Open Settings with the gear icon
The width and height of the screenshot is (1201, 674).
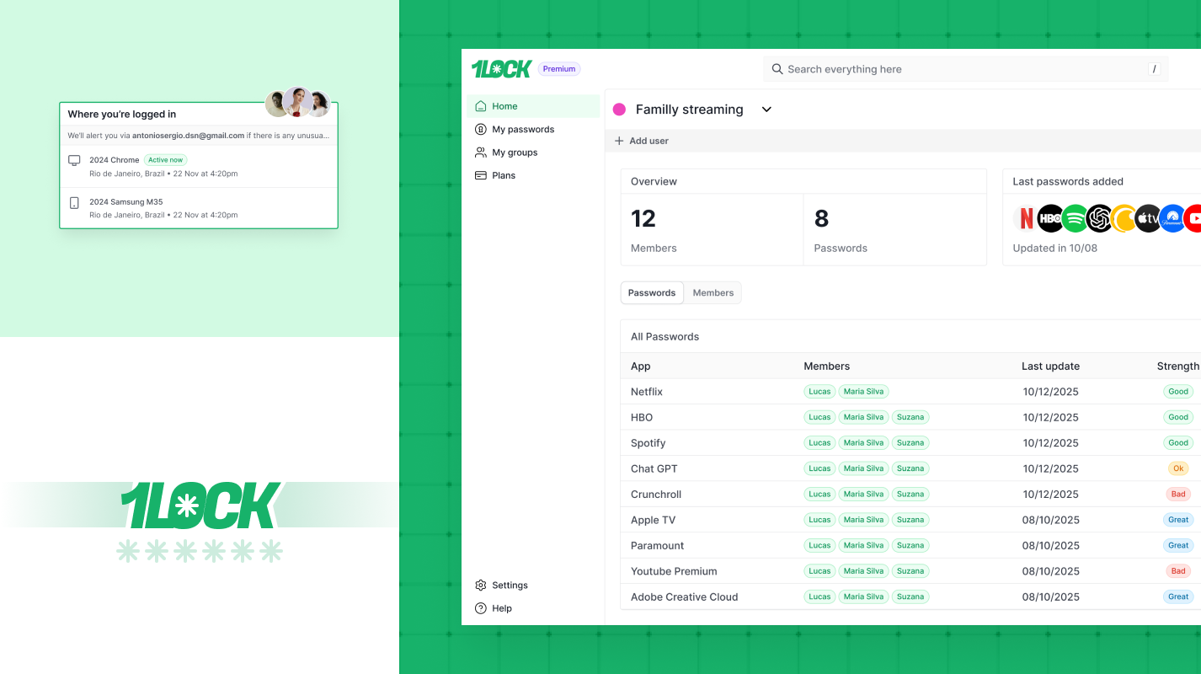(481, 586)
